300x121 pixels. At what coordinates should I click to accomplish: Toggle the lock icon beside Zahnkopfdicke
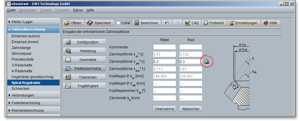[x=206, y=62]
